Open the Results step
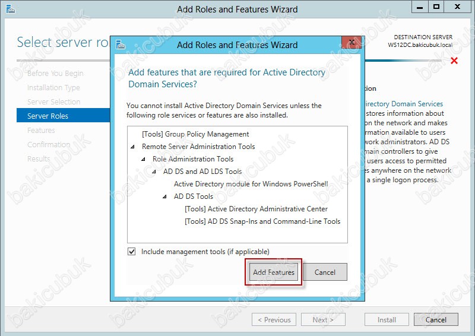 click(39, 159)
